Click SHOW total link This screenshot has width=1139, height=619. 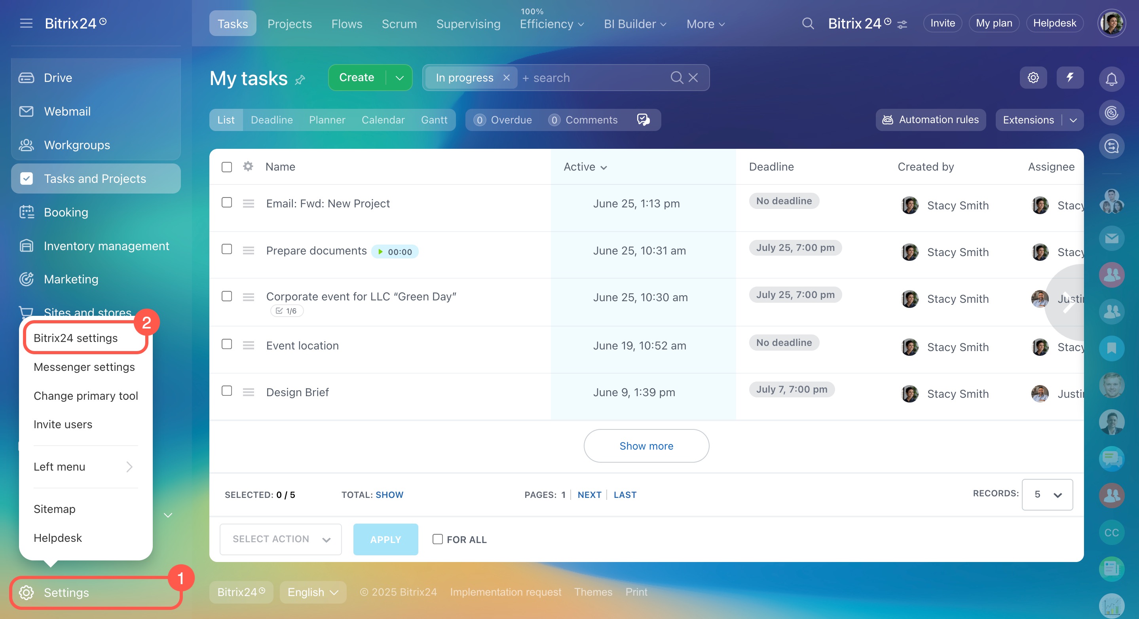coord(389,495)
